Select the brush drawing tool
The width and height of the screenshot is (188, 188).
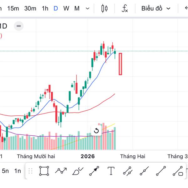coord(77,171)
